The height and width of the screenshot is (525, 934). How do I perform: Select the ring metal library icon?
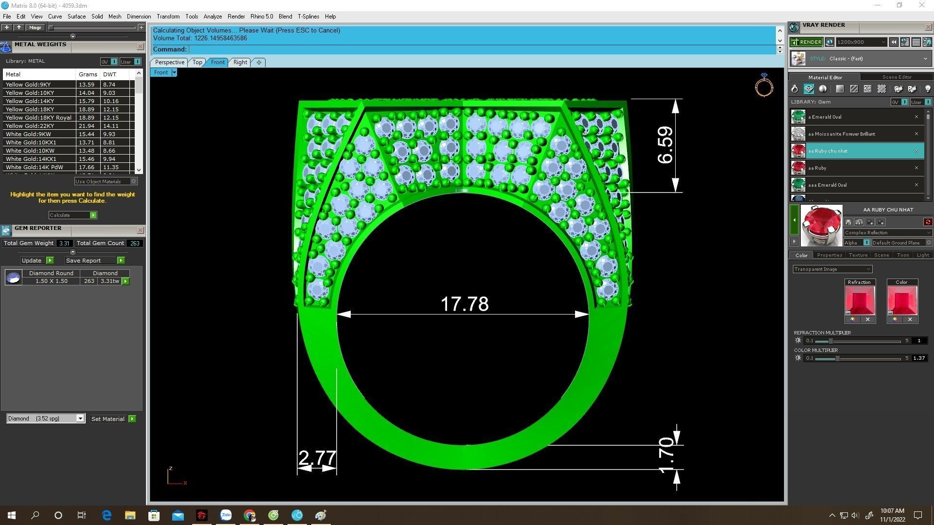[794, 89]
